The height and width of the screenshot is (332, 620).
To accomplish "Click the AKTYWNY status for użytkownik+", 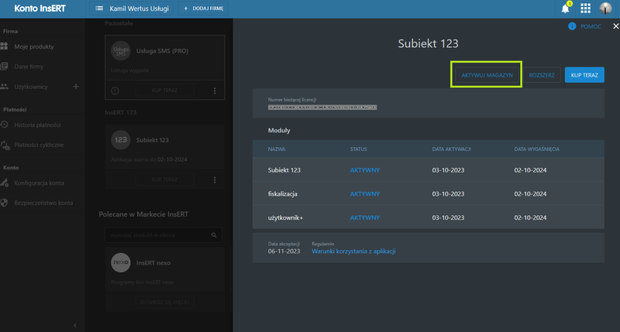I will pyautogui.click(x=364, y=217).
